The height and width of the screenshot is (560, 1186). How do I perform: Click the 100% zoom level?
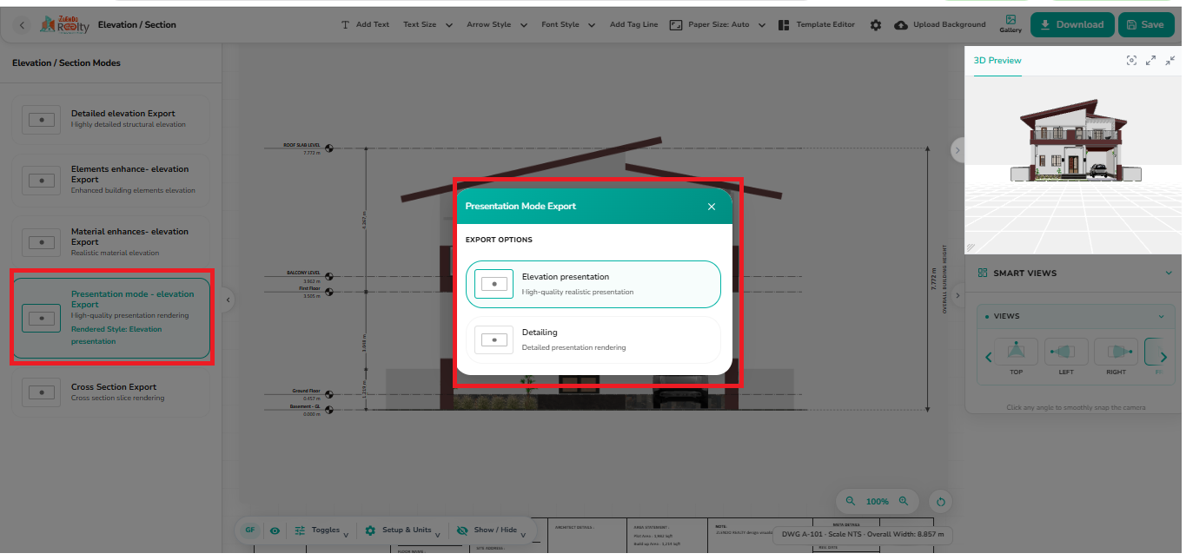[x=877, y=502]
